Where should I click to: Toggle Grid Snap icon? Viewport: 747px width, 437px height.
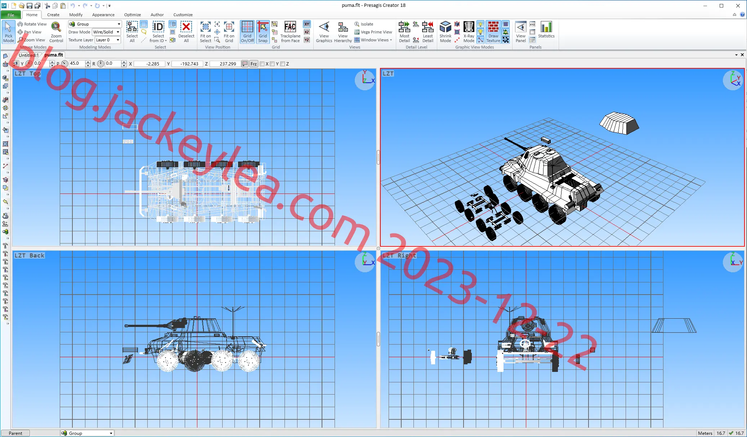tap(263, 32)
